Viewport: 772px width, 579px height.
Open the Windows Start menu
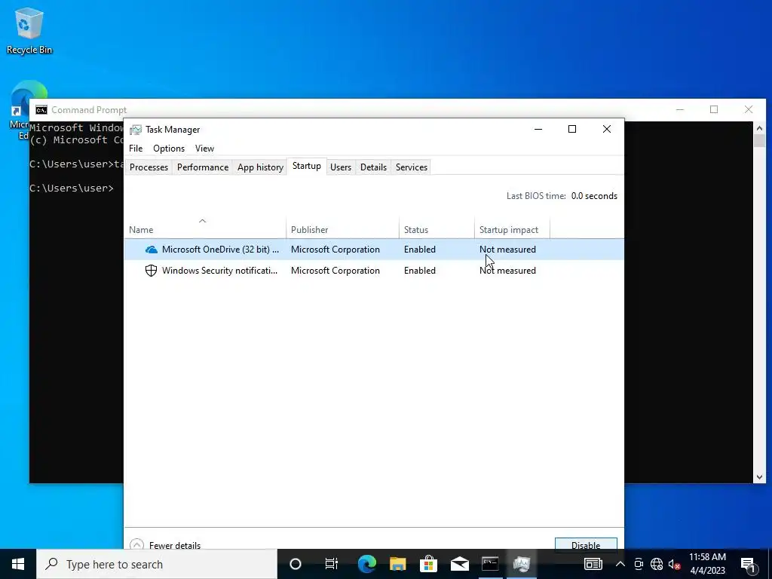[18, 564]
